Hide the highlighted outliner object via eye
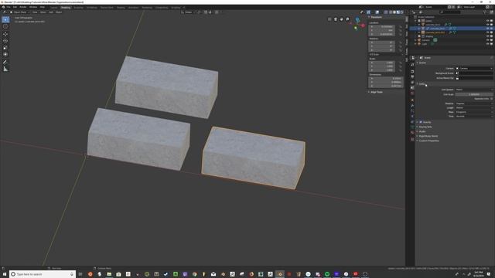The image size is (495, 278). point(487,29)
